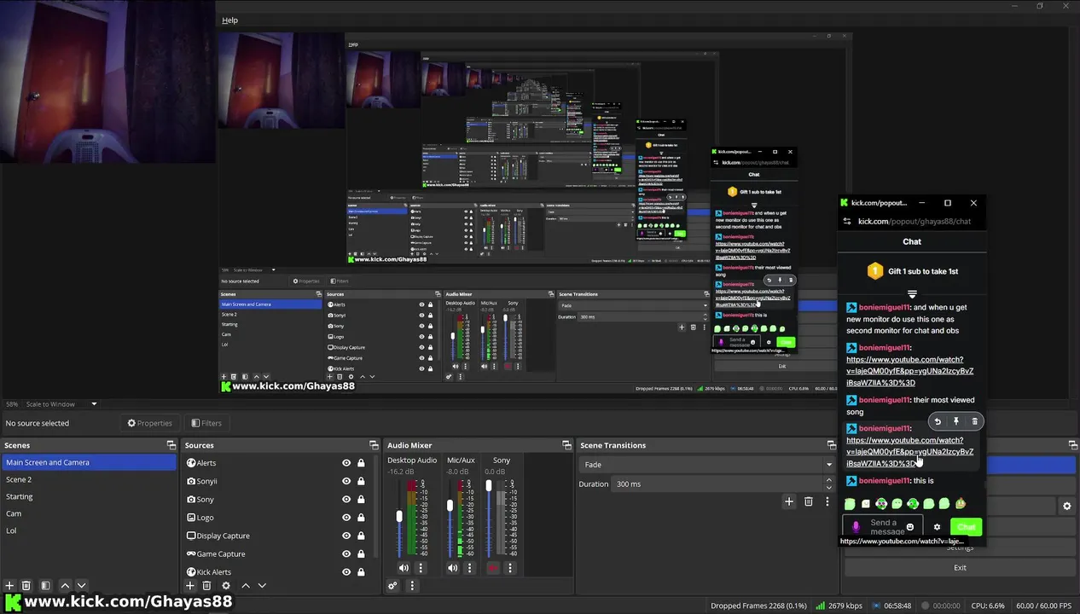Click the Kick site info icon in address bar

(x=847, y=222)
